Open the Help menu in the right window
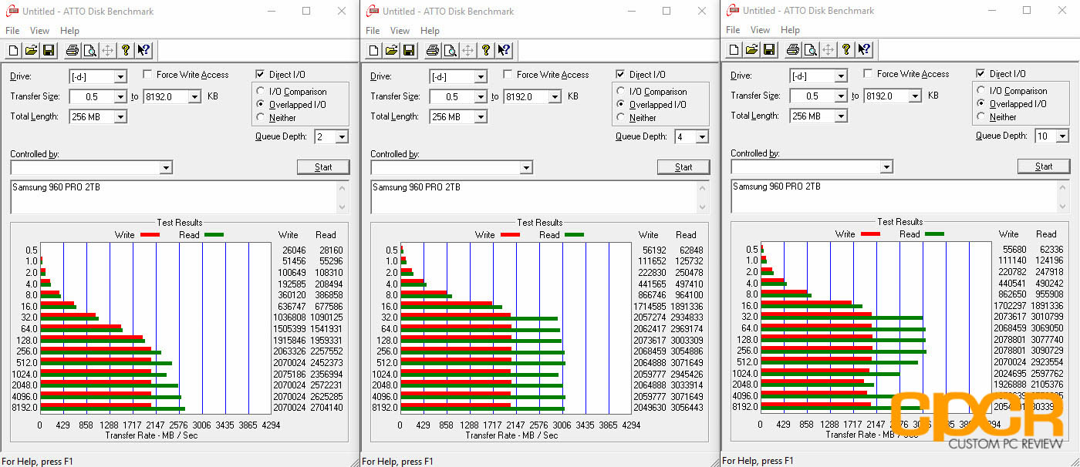 click(791, 30)
